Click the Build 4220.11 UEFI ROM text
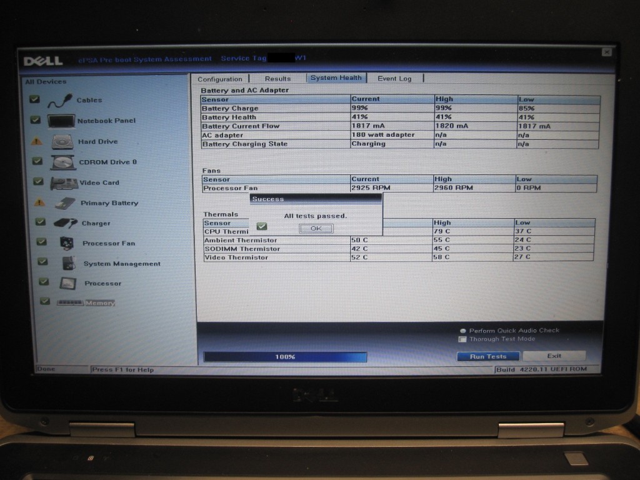 pos(541,369)
